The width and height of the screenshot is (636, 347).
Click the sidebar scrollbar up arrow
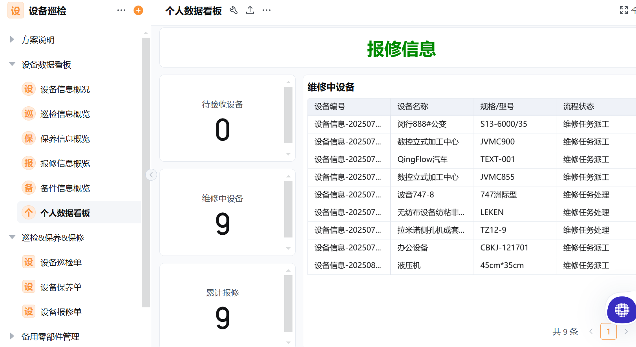[146, 33]
